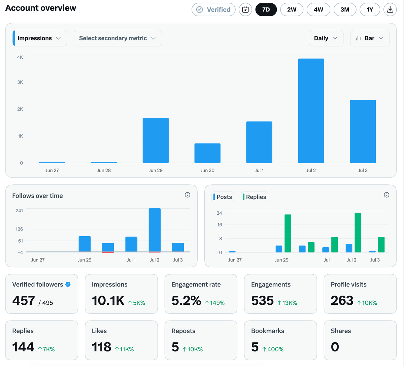Click the 149% engagement rate change
Viewport: 404px width, 366px height.
[x=215, y=303]
